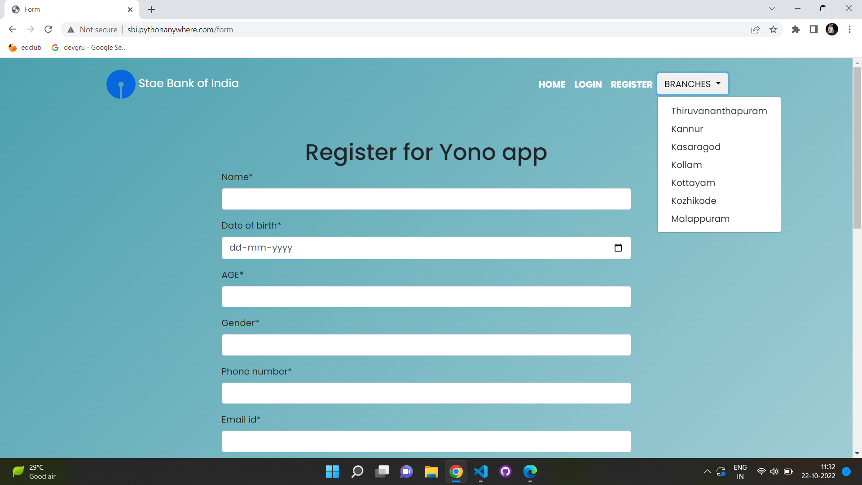This screenshot has height=485, width=862.
Task: Toggle the Chrome side panel icon
Action: [x=814, y=30]
